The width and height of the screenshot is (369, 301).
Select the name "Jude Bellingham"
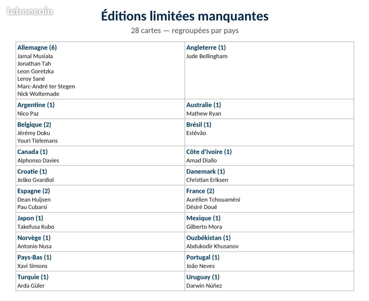[207, 56]
